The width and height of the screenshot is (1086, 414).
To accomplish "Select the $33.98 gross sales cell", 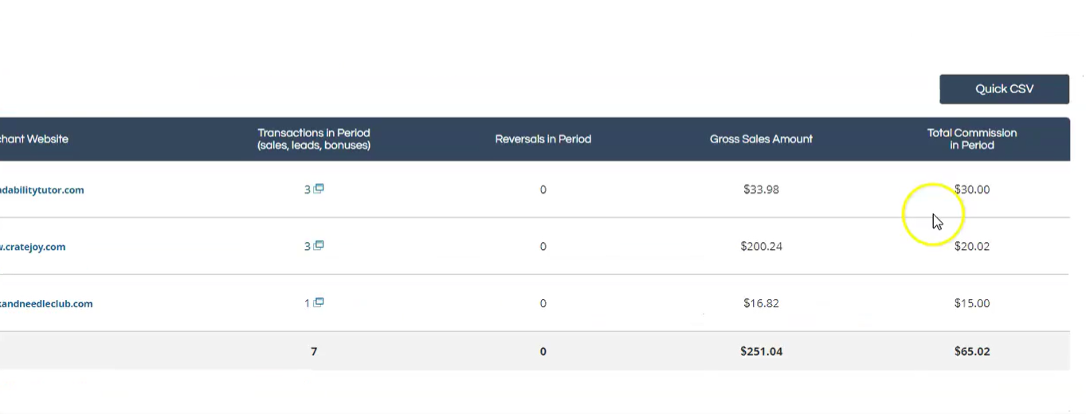I will coord(761,189).
